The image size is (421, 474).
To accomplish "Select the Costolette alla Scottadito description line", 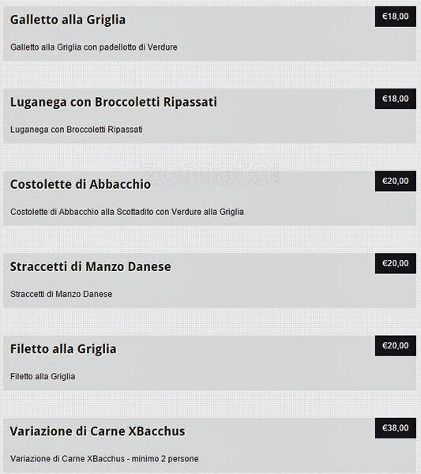I will 127,212.
